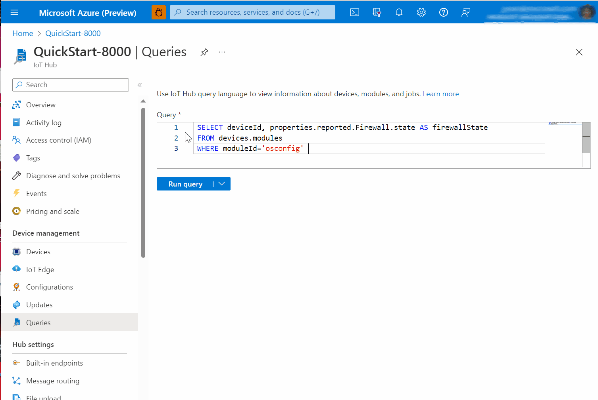The image size is (598, 400).
Task: Focus the sidebar Search field
Action: tap(71, 85)
